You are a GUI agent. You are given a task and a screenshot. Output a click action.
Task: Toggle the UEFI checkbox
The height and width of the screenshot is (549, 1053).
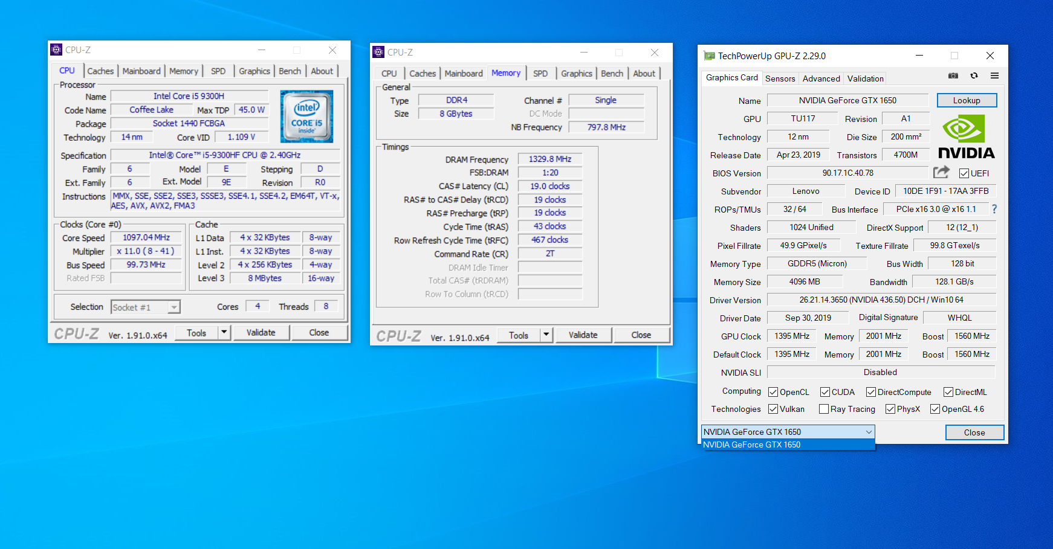(964, 173)
